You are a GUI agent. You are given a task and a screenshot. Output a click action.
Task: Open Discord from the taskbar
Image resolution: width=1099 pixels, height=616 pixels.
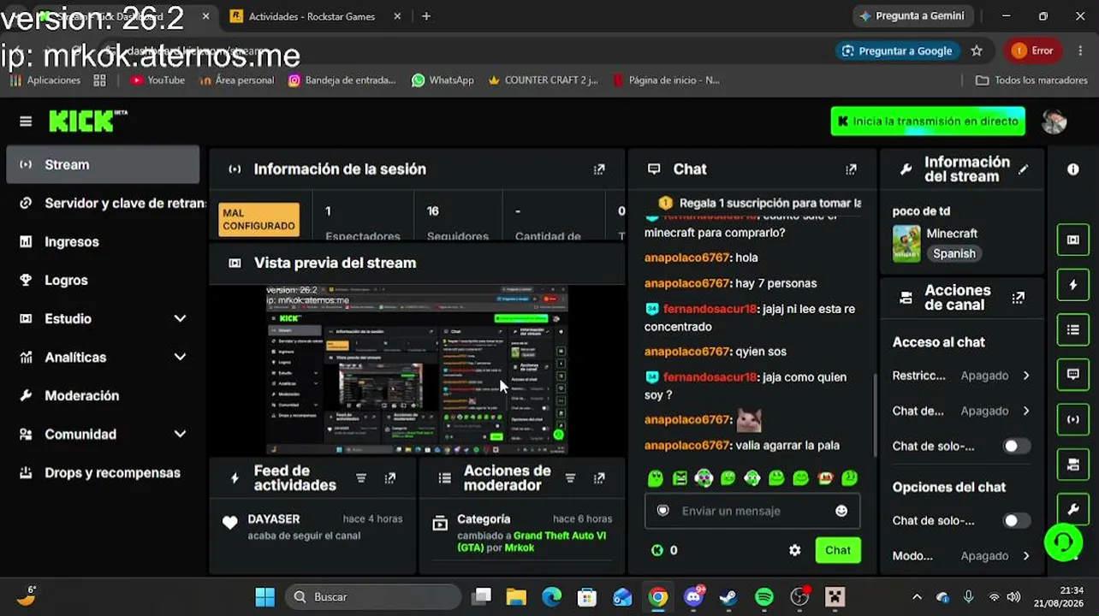tap(693, 596)
